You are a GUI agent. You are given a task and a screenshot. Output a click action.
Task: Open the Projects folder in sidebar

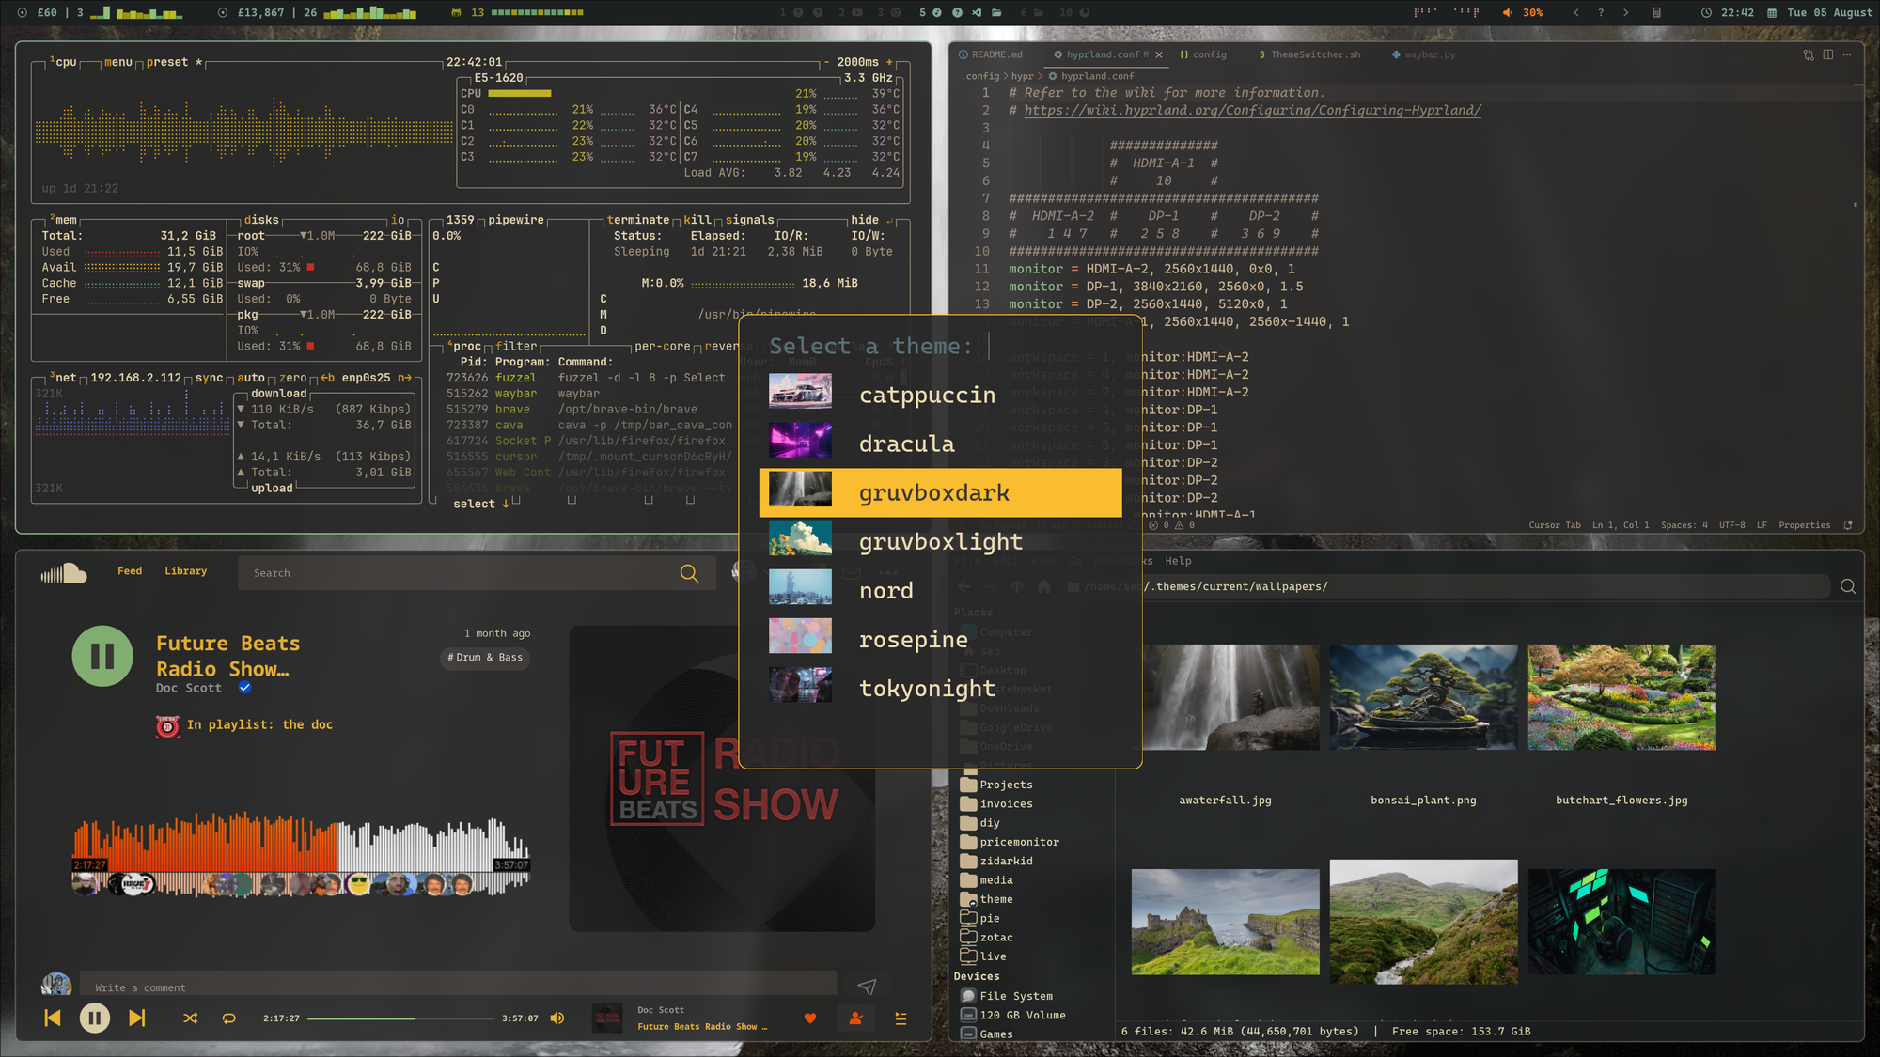pyautogui.click(x=1005, y=785)
